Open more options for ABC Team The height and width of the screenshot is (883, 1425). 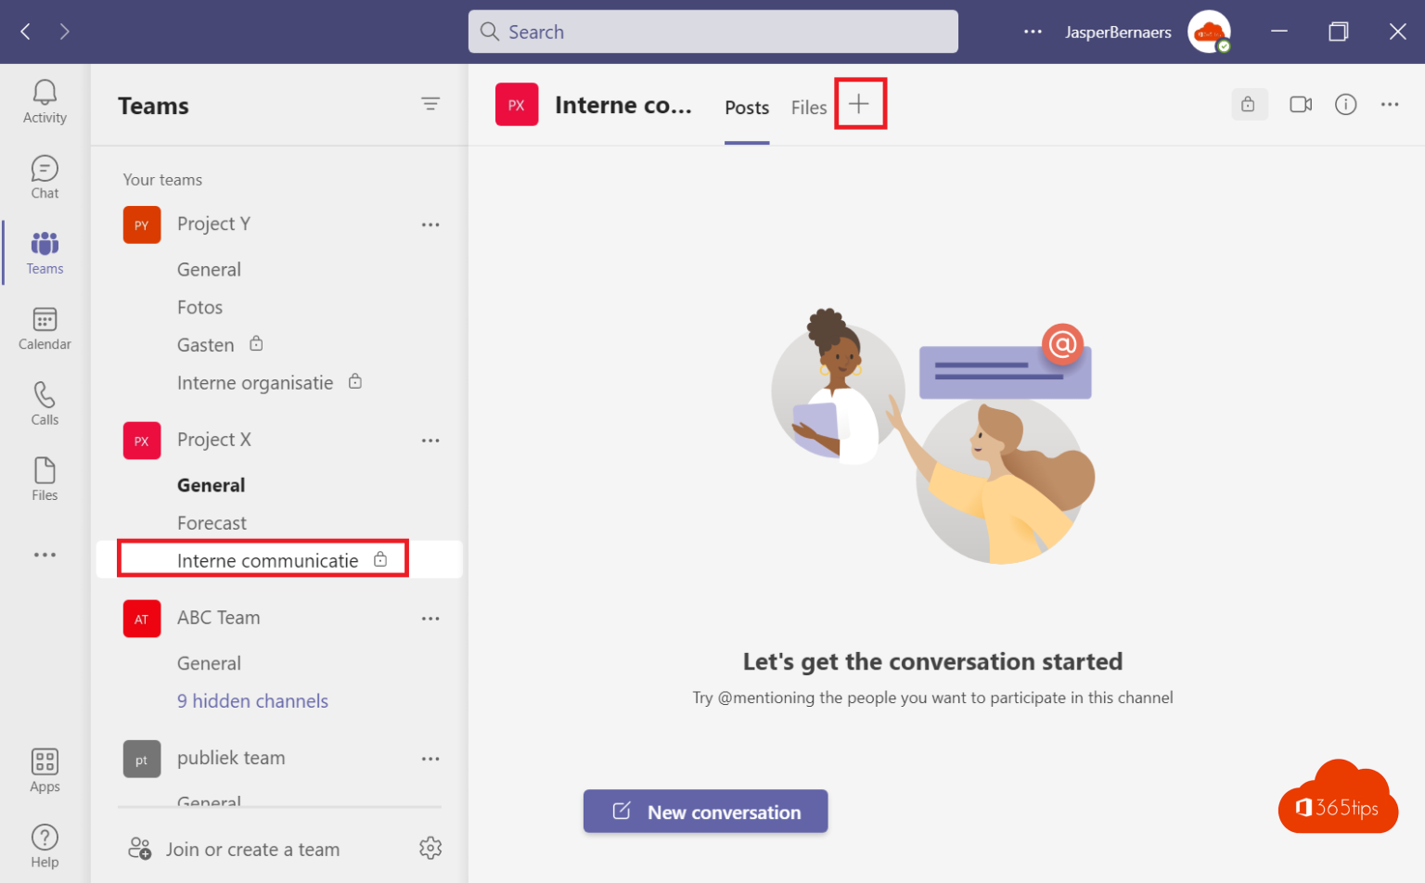coord(430,618)
